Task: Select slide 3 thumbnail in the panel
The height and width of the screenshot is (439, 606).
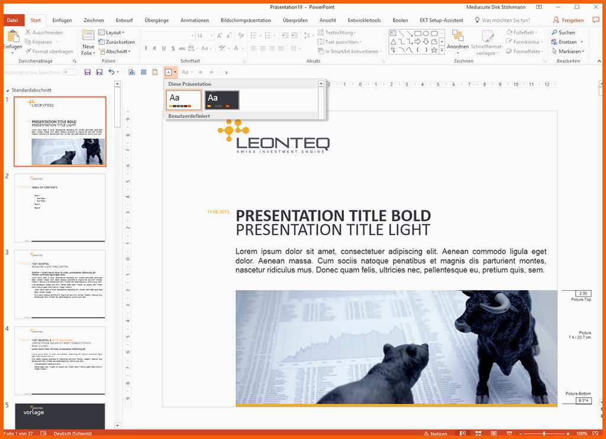Action: point(60,284)
